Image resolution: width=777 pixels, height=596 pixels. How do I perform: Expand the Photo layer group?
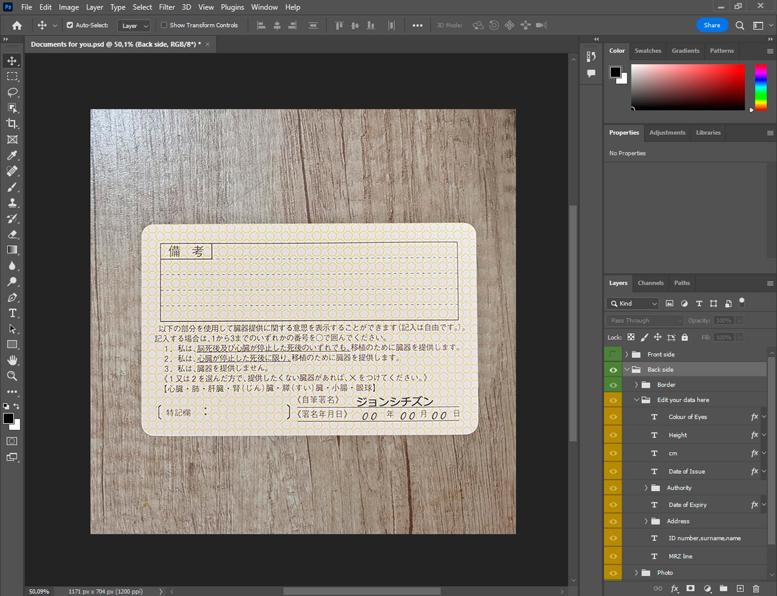[x=636, y=573]
